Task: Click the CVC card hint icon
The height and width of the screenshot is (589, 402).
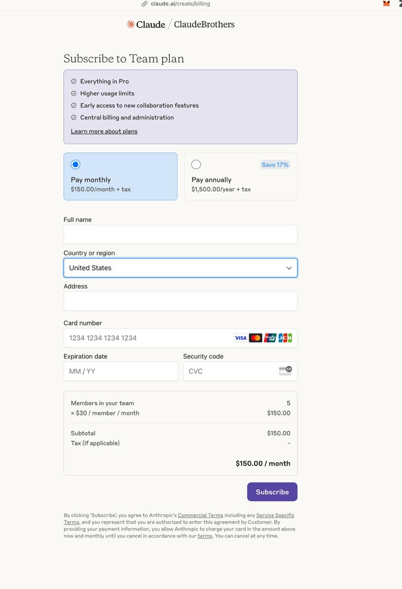Action: pos(285,371)
